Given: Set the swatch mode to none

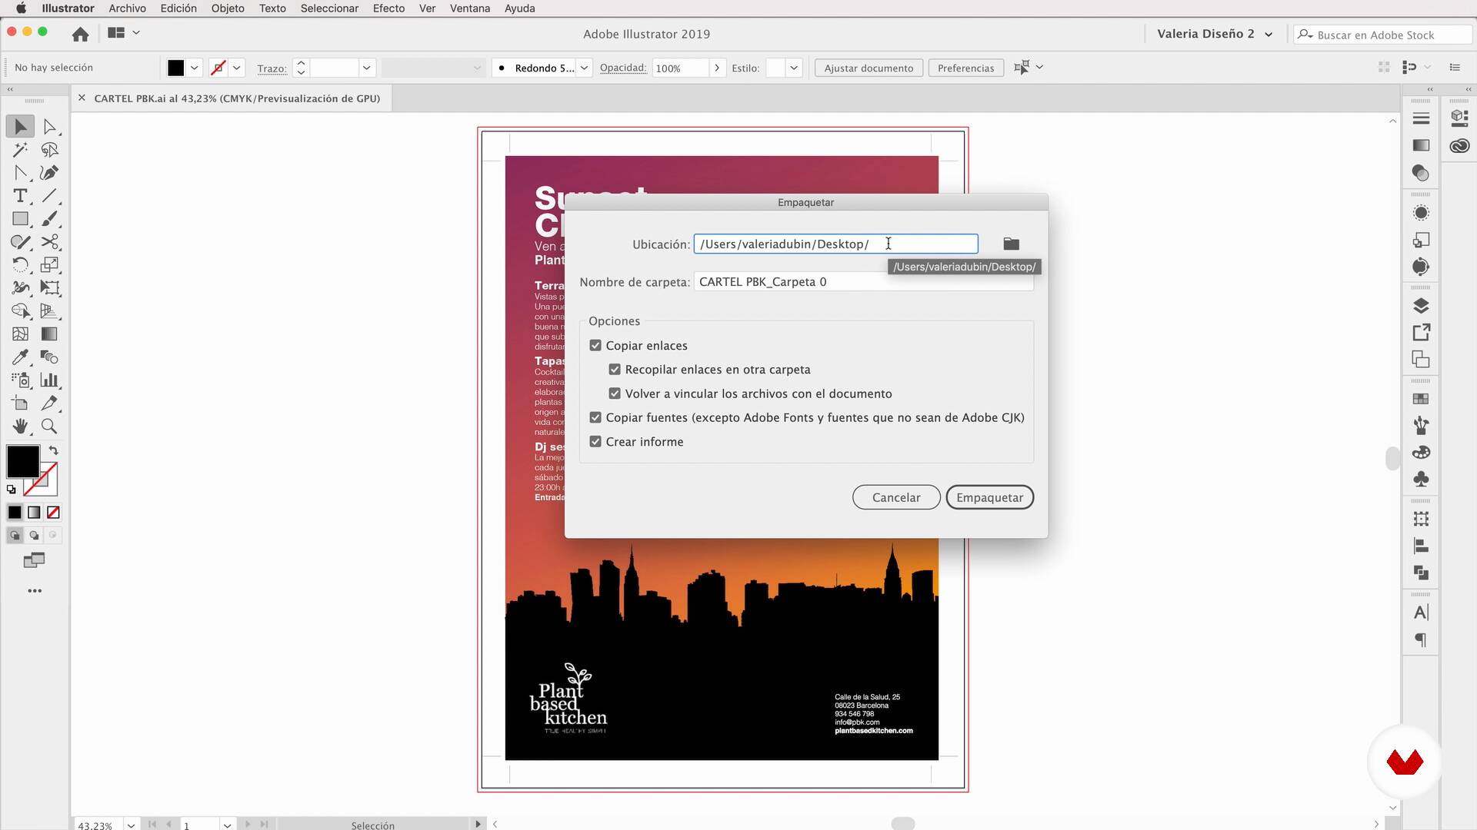Looking at the screenshot, I should (x=53, y=512).
